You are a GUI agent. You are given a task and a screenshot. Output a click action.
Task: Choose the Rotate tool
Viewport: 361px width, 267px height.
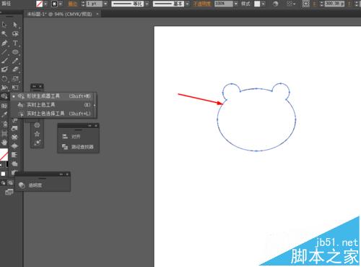pyautogui.click(x=4, y=79)
